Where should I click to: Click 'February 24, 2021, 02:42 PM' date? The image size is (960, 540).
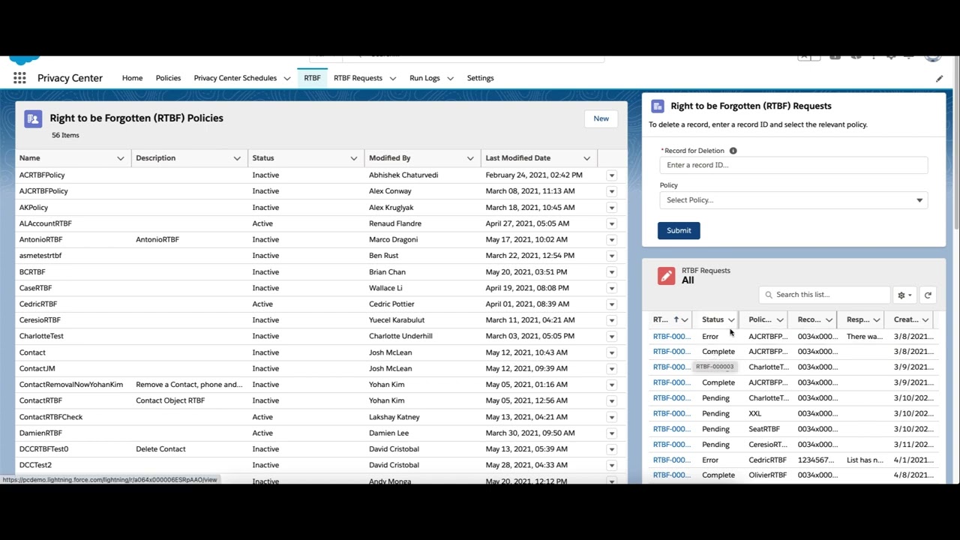533,175
